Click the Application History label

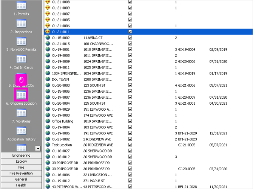21,139
